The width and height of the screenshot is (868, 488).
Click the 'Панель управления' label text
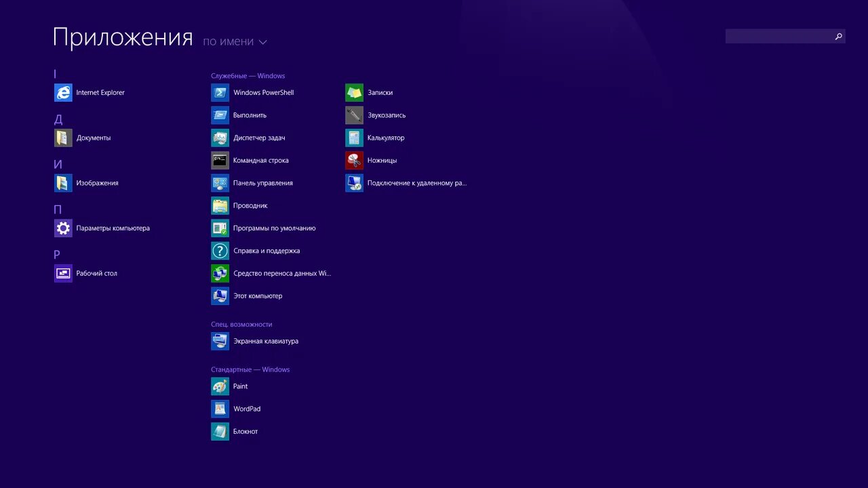263,183
